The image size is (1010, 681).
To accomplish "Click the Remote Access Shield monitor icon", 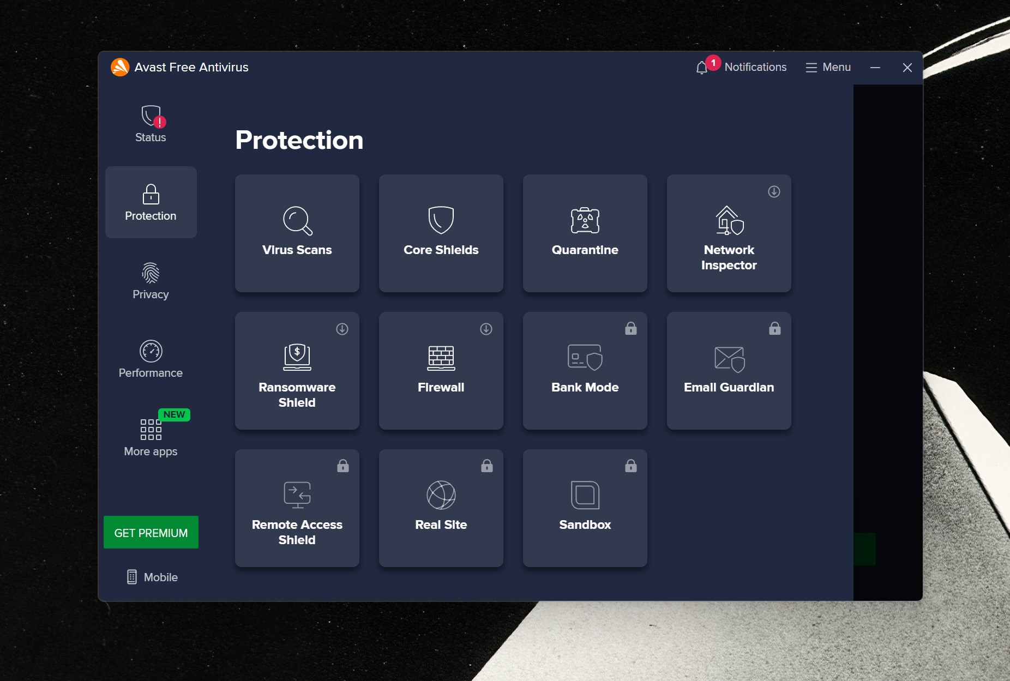I will (297, 495).
